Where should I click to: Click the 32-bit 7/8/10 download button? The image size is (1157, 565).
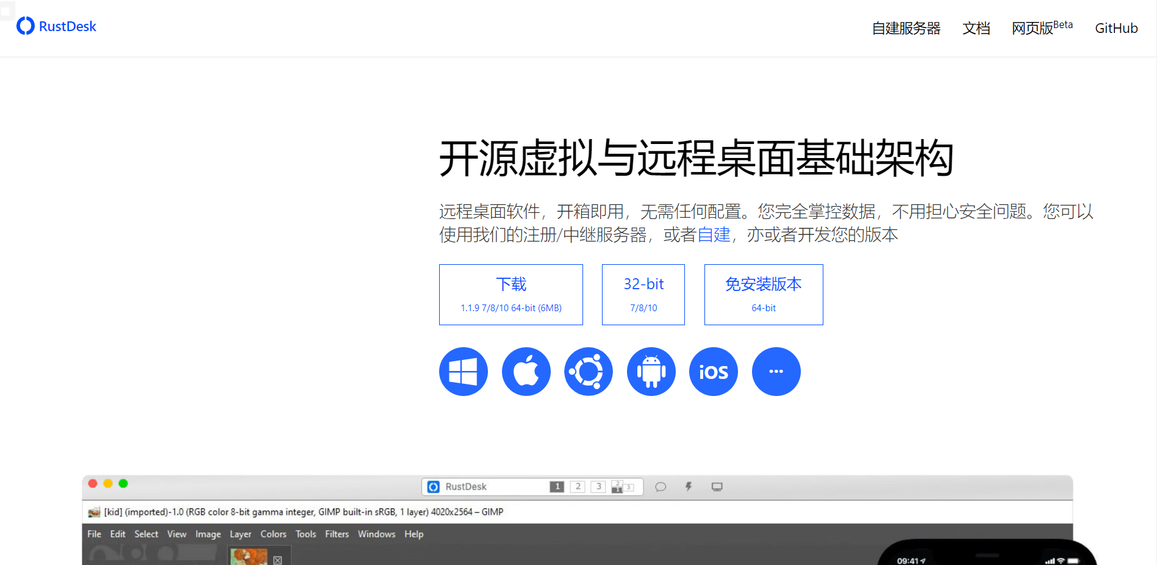pos(643,295)
